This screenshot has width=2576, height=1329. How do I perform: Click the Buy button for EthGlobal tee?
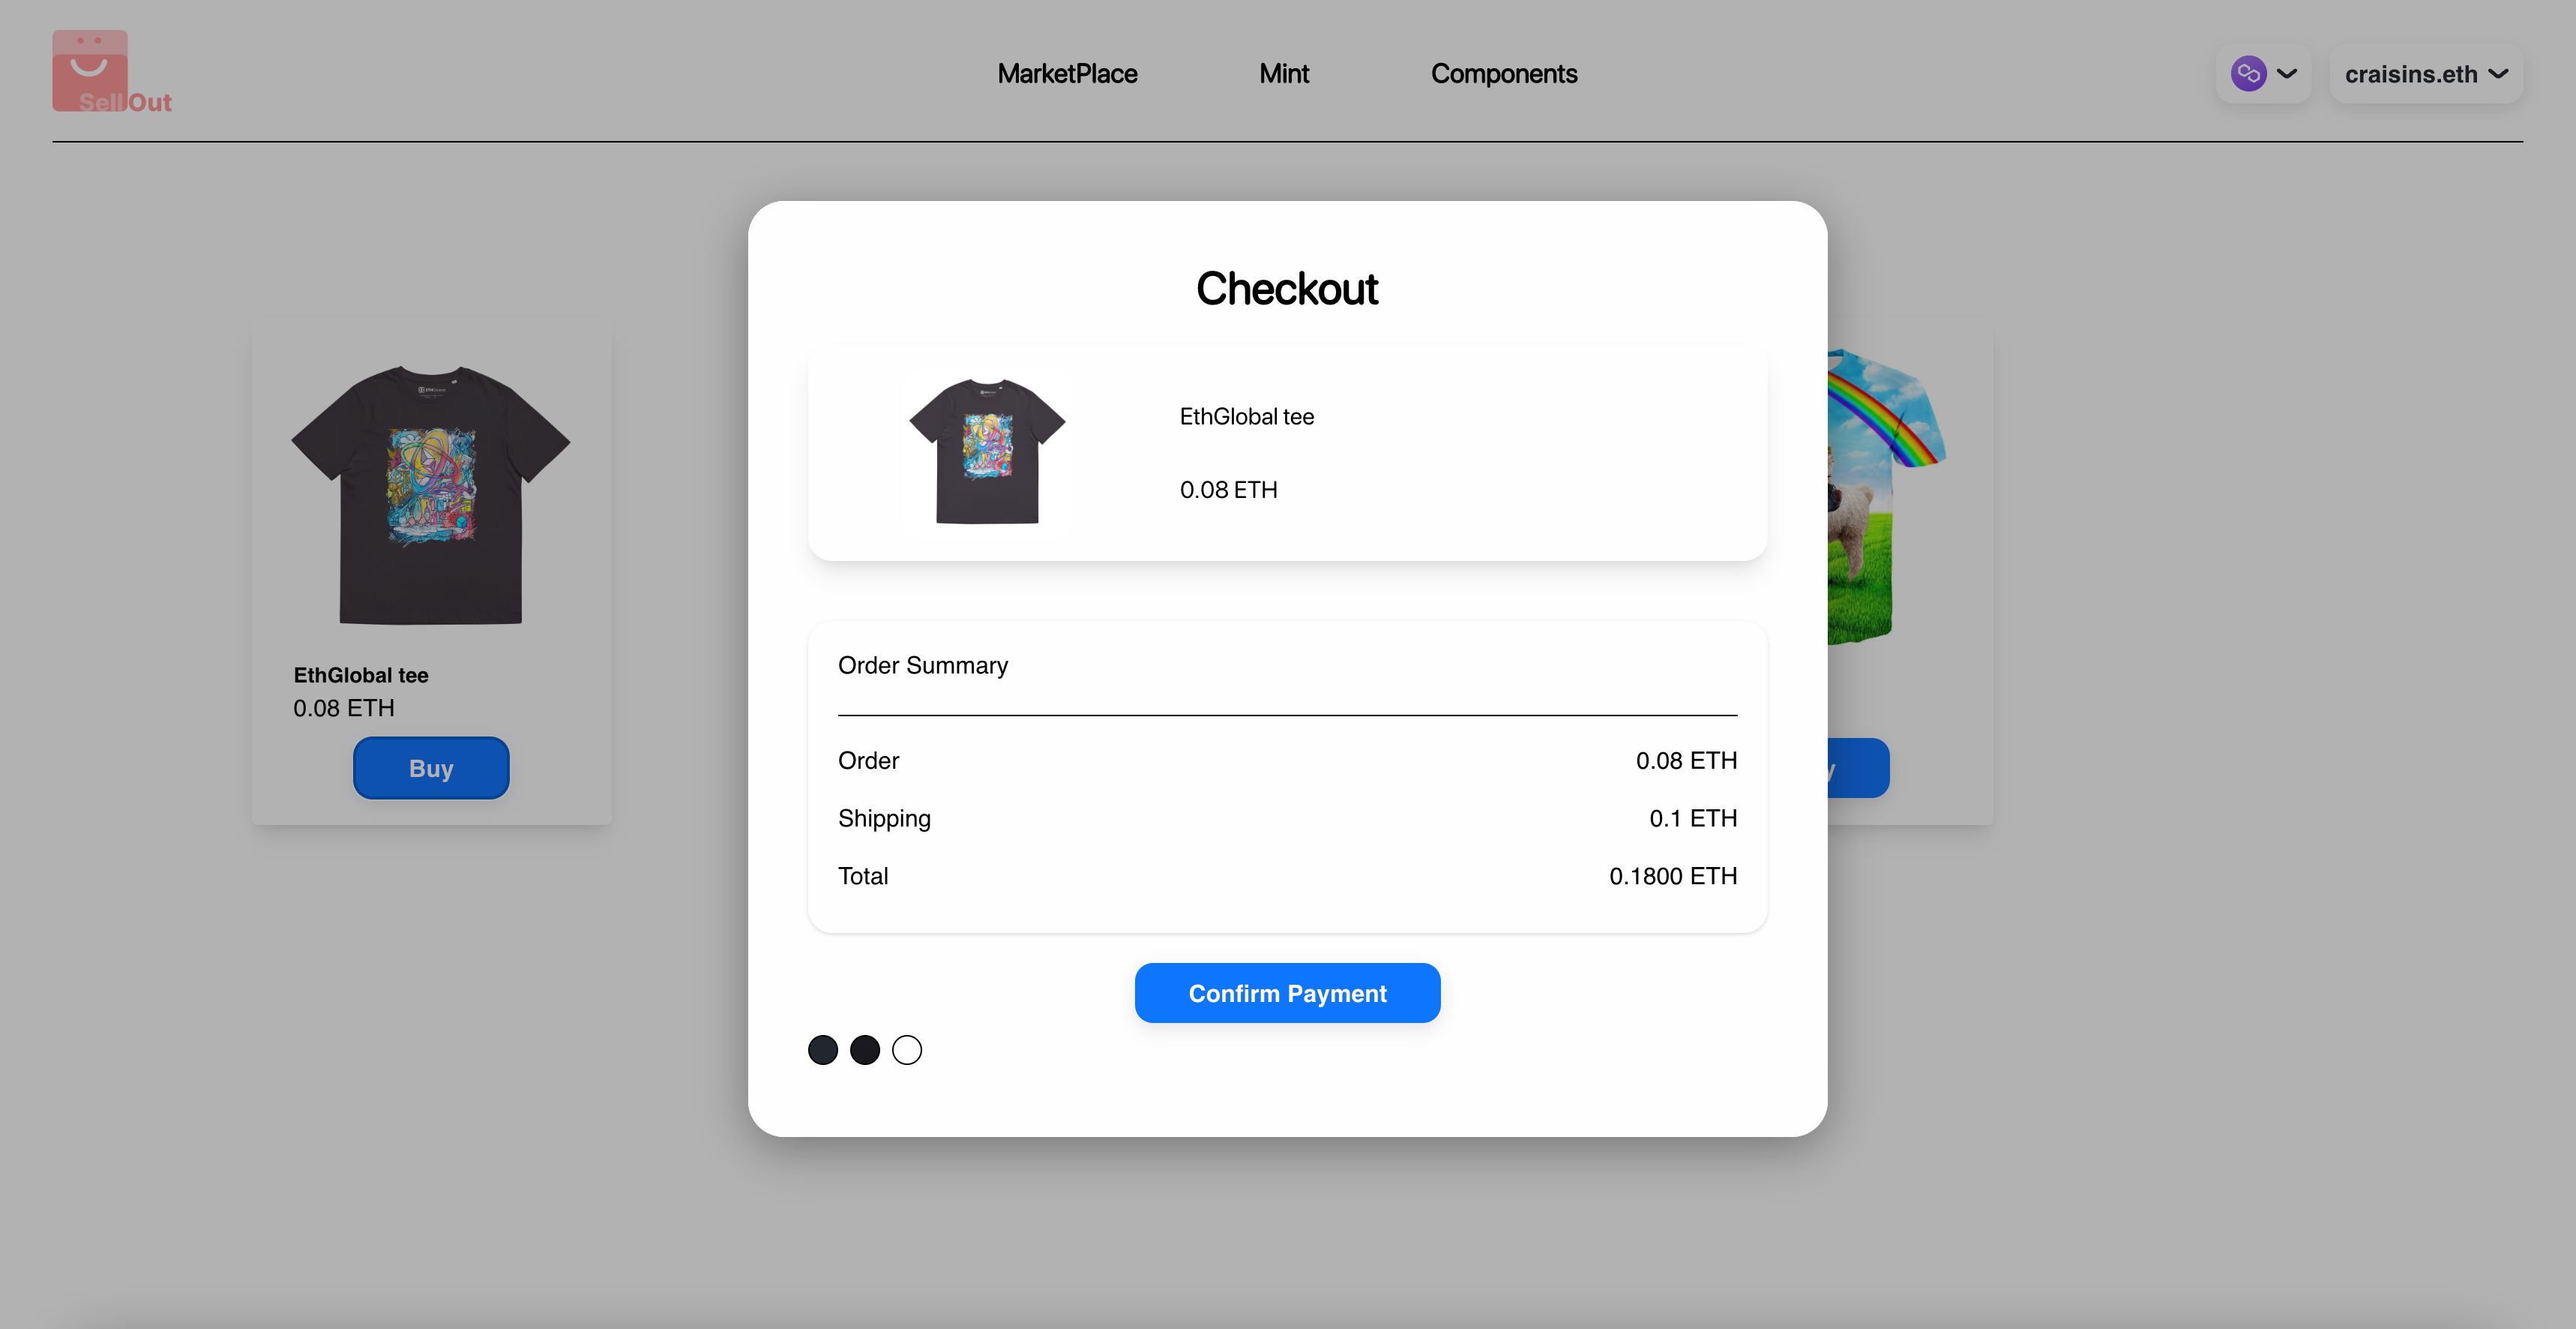(430, 768)
